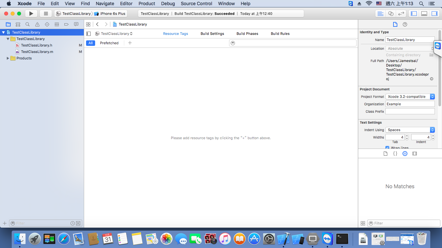Open the Breakpoint navigator
Viewport: 442px width, 248px height.
tap(66, 24)
